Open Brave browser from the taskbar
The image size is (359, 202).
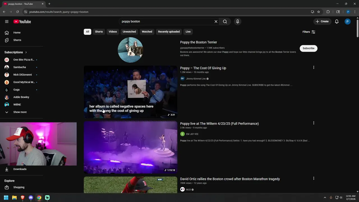(23, 198)
